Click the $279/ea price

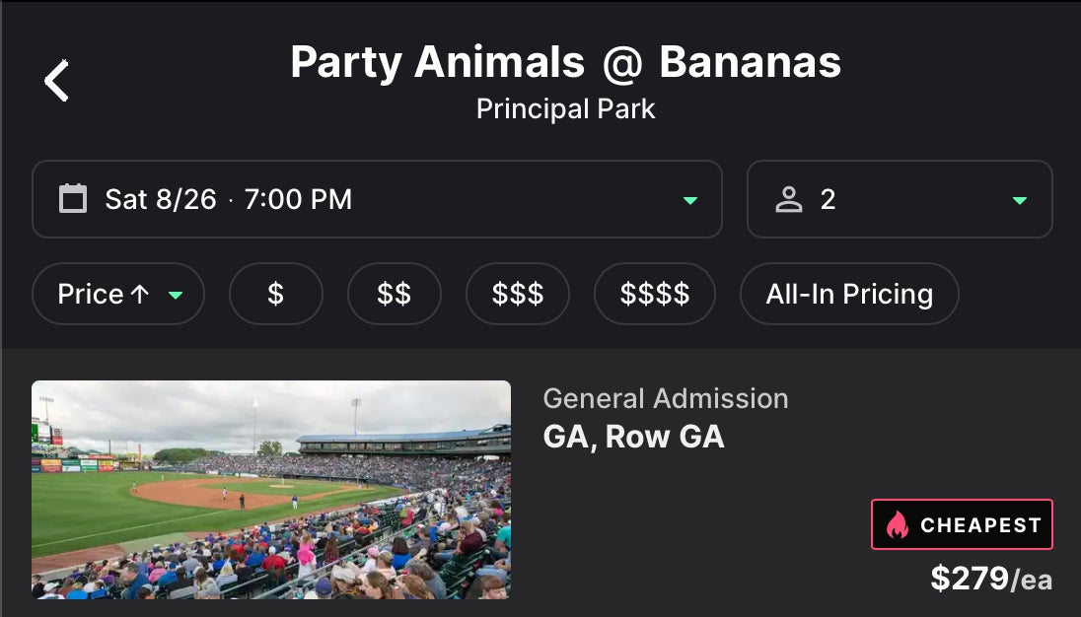(990, 579)
